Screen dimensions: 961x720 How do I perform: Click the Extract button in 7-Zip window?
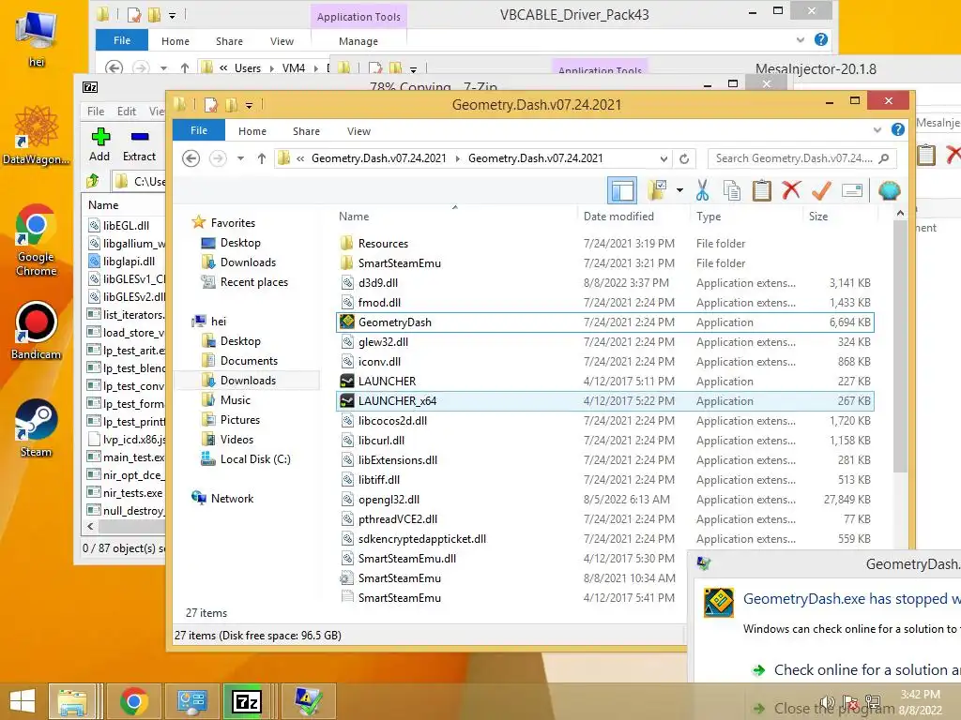[139, 145]
